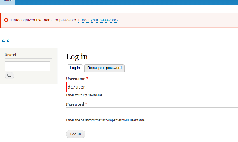
Task: Click the Unrecognized username or password message
Action: click(44, 20)
